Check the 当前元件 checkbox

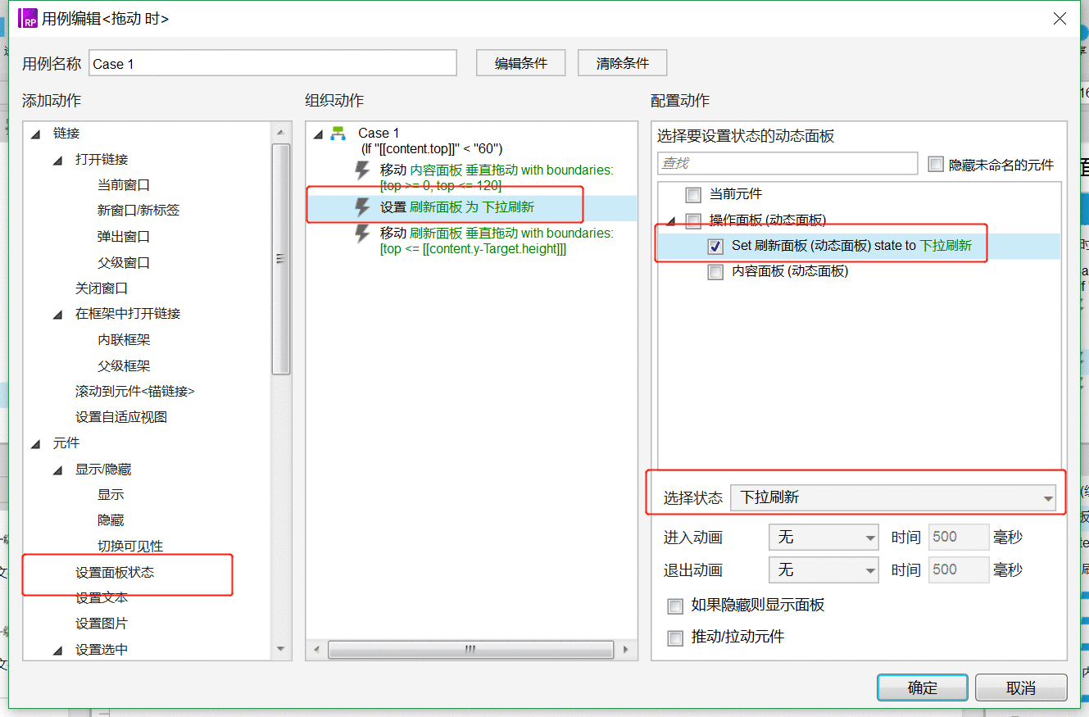694,195
